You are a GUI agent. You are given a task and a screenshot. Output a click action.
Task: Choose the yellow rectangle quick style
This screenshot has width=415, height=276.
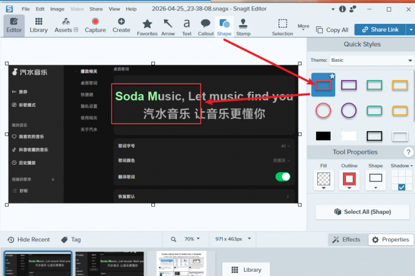pyautogui.click(x=400, y=85)
